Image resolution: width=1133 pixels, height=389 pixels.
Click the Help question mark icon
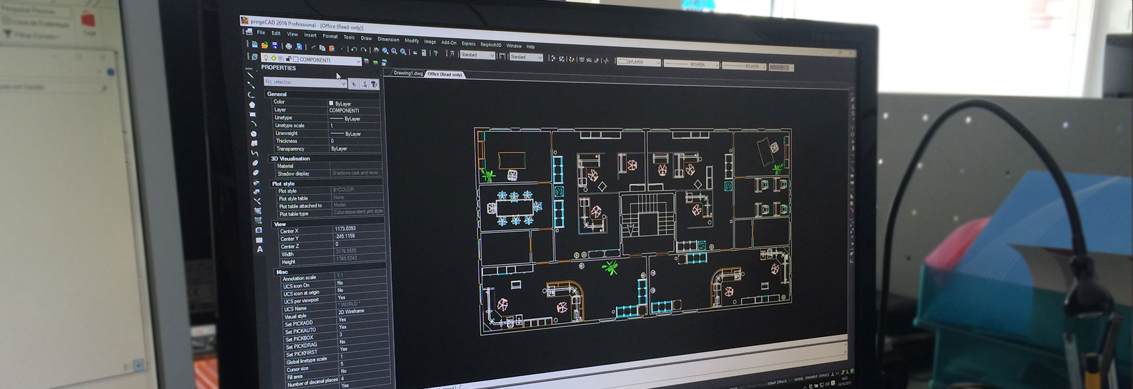(436, 53)
